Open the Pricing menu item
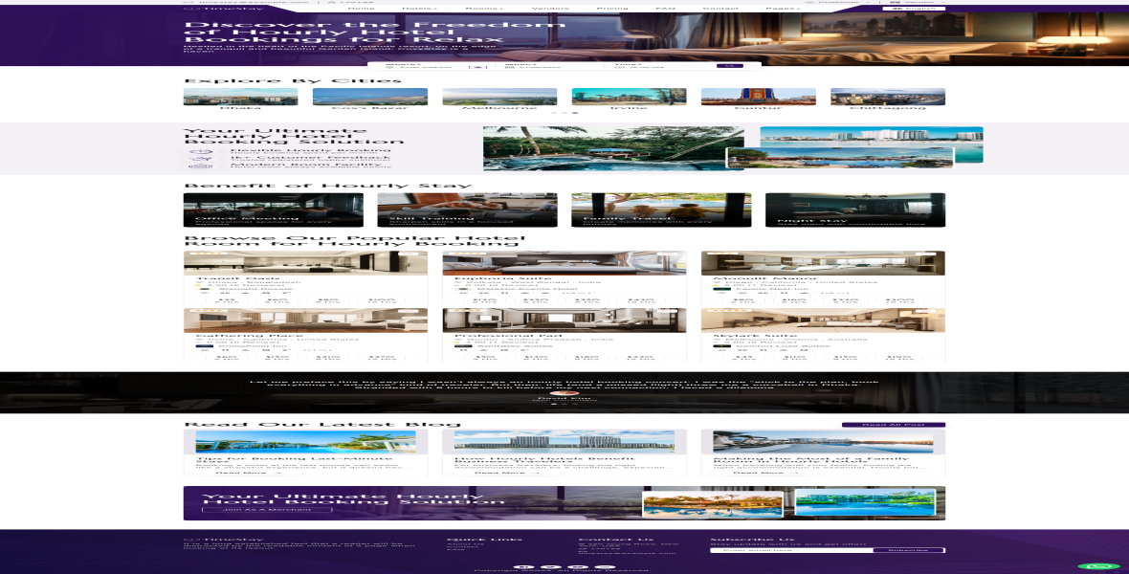The height and width of the screenshot is (574, 1129). pyautogui.click(x=612, y=9)
